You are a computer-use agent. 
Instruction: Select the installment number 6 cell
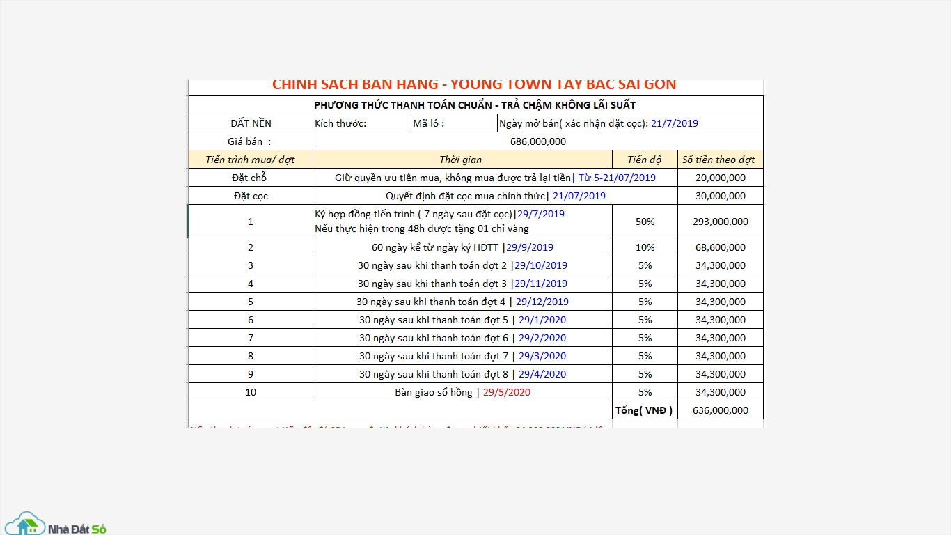pyautogui.click(x=251, y=320)
